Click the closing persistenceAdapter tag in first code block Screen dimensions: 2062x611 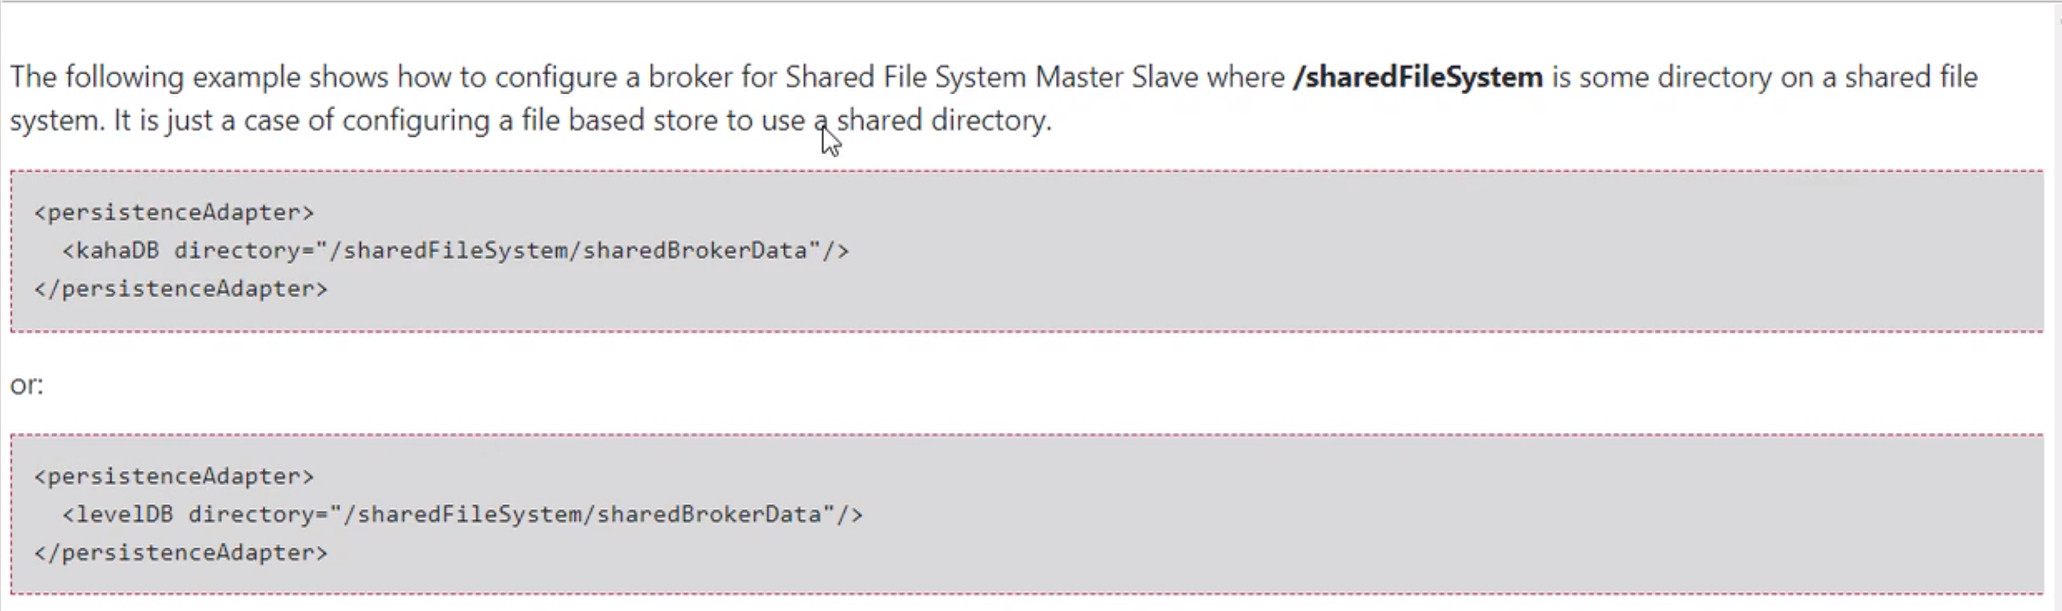coord(181,288)
